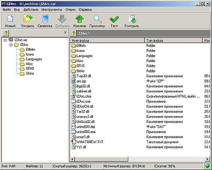The image size is (212, 170).
Task: Open the Действия menu
Action: 31,10
